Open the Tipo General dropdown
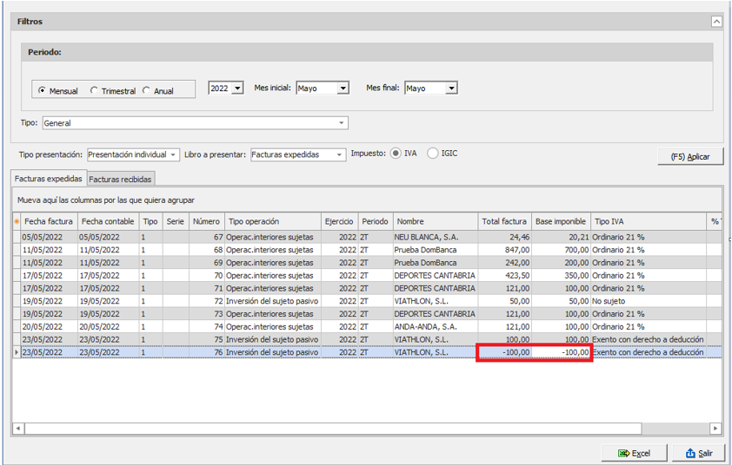The width and height of the screenshot is (732, 465). click(x=342, y=123)
